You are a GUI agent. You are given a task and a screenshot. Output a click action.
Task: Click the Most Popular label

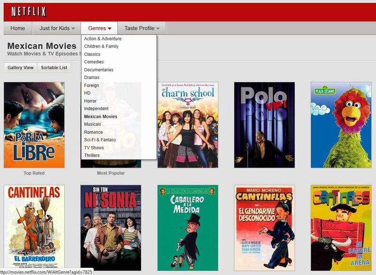[x=111, y=173]
